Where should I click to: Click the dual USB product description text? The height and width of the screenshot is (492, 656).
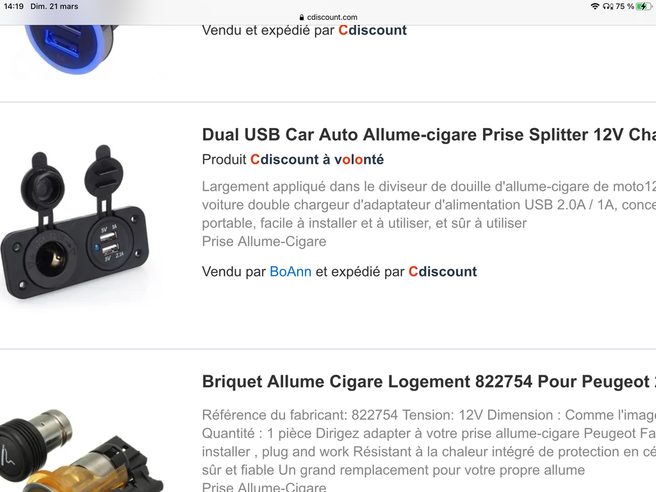429,204
